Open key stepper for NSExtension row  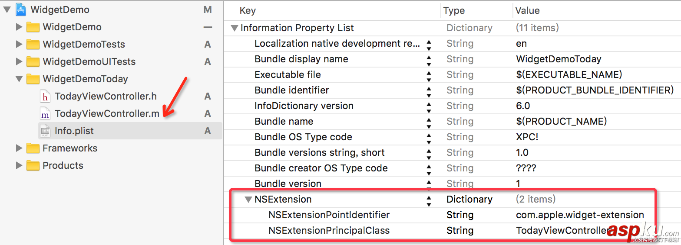point(429,200)
